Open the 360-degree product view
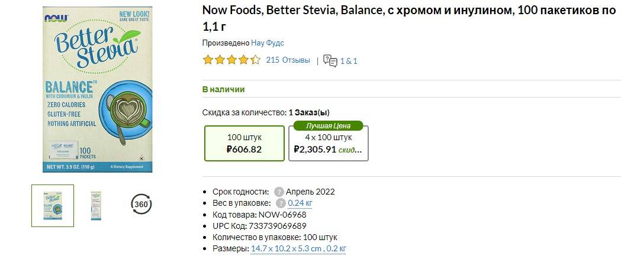This screenshot has width=621, height=259. tap(141, 205)
